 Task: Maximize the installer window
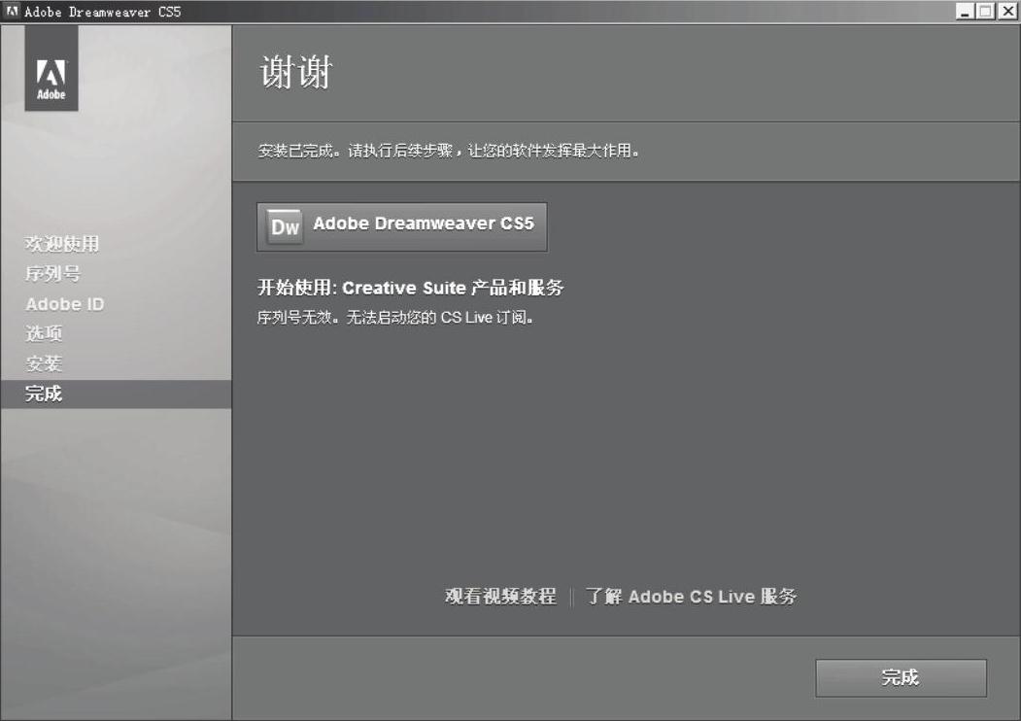[x=986, y=11]
